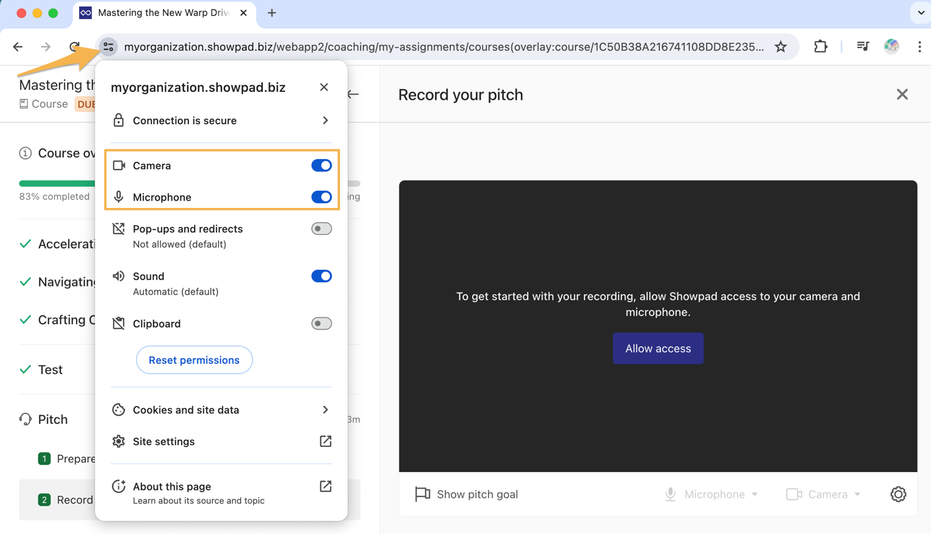Turn off the Camera permission toggle
Screen dimensions: 931x534
[322, 166]
